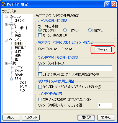
Task: Click the Change... font button
Action: point(103,49)
